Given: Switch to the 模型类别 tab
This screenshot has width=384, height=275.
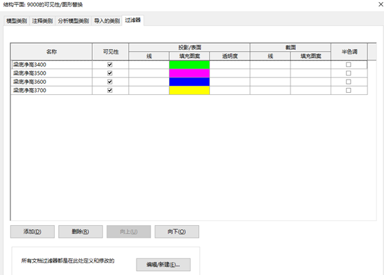Looking at the screenshot, I should point(17,21).
